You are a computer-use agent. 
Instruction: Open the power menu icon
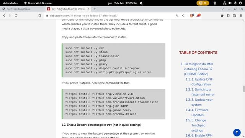240,3
